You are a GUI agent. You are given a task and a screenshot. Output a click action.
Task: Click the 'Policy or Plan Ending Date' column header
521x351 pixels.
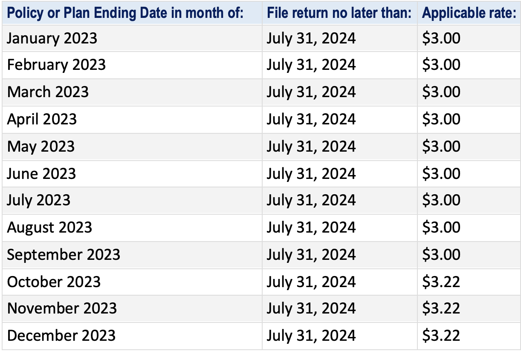pyautogui.click(x=125, y=13)
